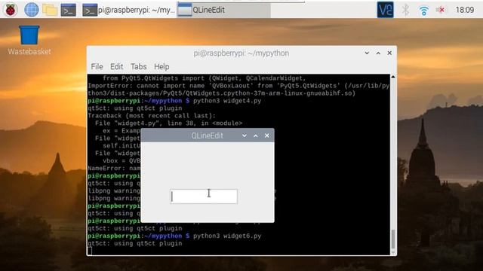Close the mypython terminal window

[x=389, y=53]
